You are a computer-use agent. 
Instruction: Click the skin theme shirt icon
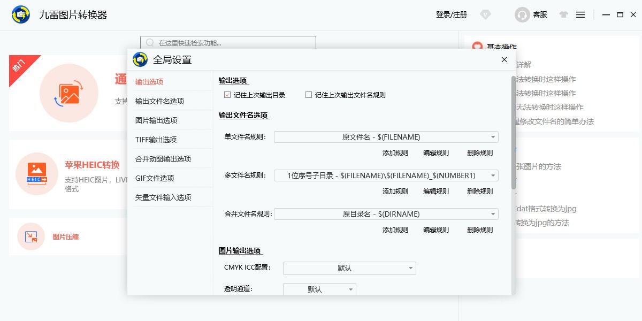[563, 15]
